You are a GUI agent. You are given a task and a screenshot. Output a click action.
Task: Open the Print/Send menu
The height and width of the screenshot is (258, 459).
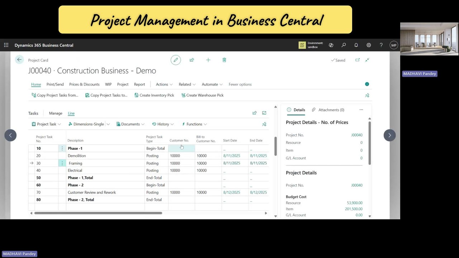(x=55, y=84)
